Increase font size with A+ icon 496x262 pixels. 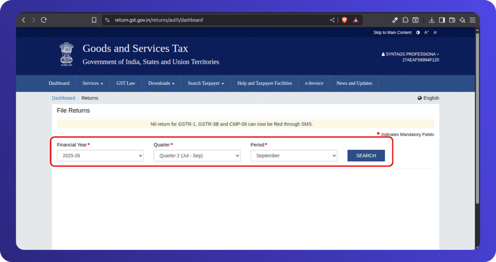click(x=426, y=32)
